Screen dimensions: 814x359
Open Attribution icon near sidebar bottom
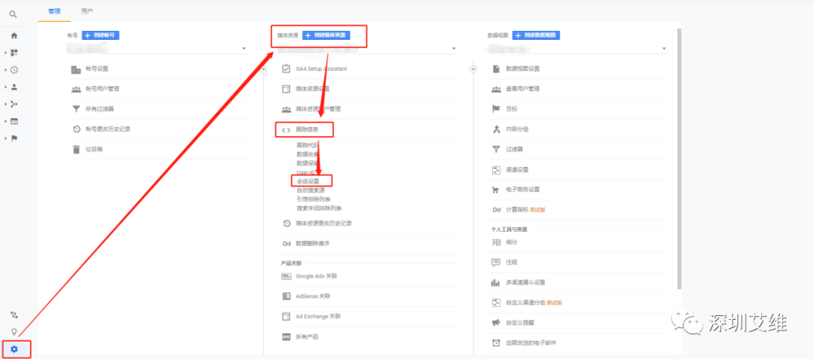14,315
